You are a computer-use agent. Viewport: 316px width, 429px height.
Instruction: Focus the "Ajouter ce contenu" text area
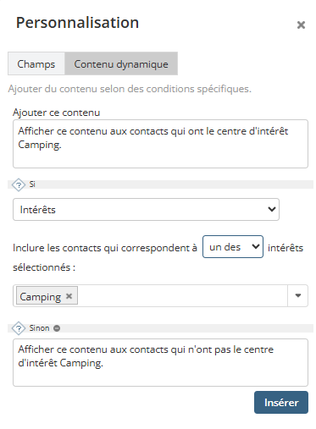[x=160, y=144]
